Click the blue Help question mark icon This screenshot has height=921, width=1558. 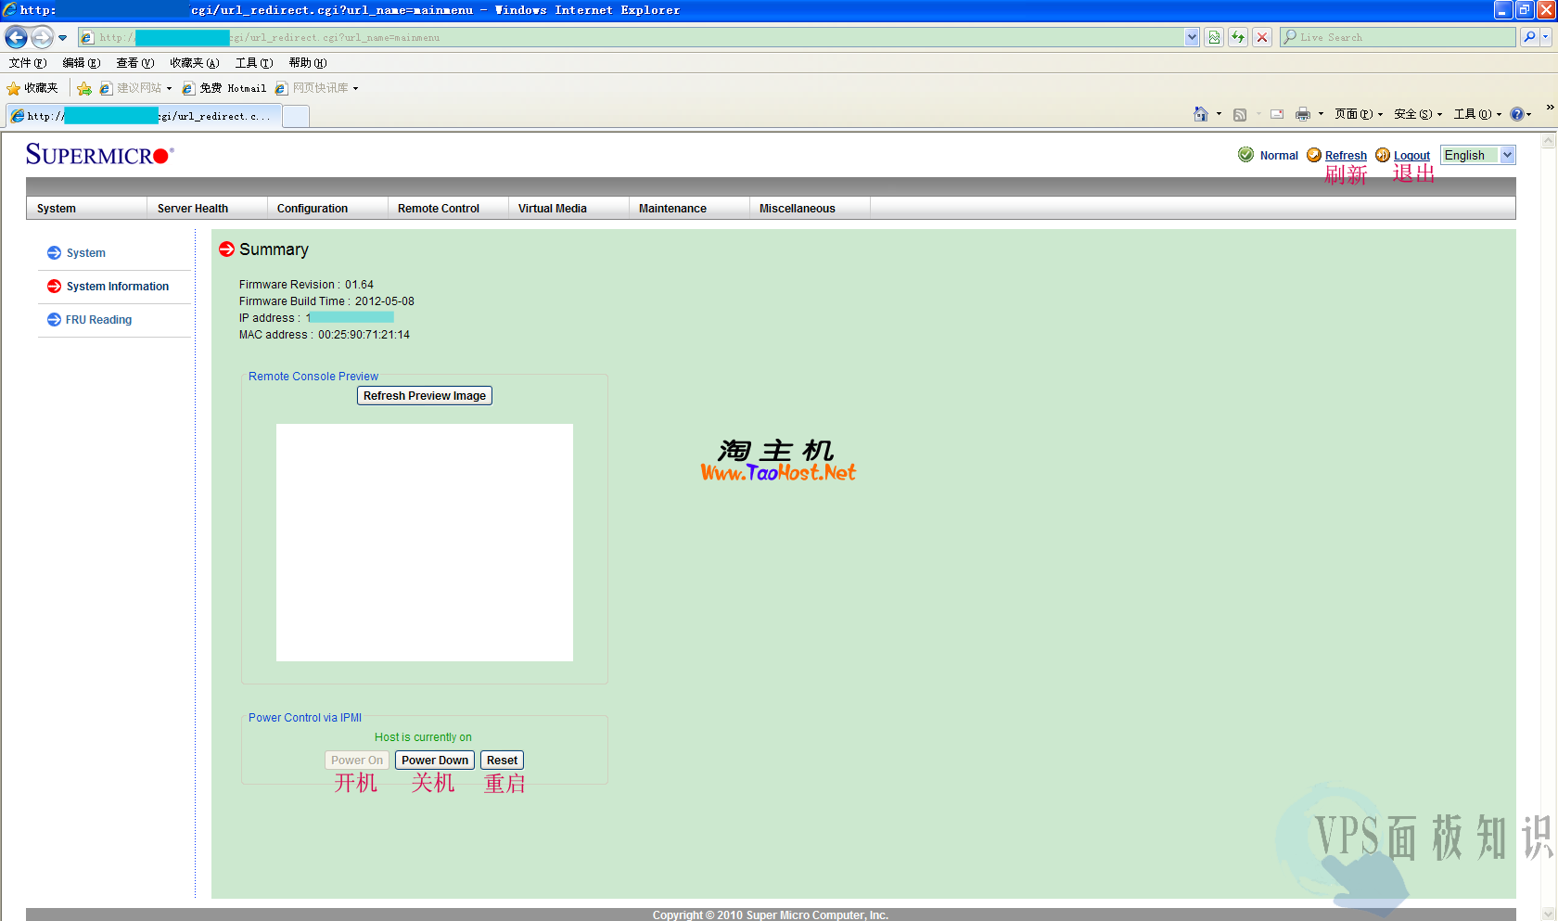[x=1517, y=114]
